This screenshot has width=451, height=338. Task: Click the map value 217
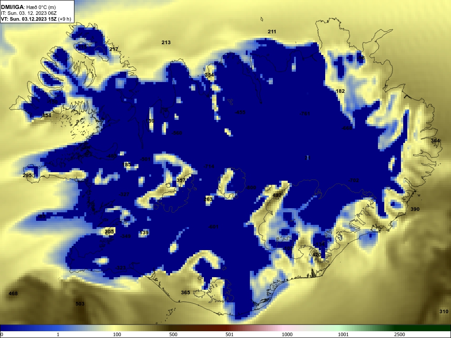(x=114, y=49)
